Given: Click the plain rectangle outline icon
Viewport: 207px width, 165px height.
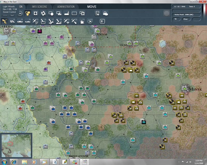Looking at the screenshot, I should [x=74, y=13].
